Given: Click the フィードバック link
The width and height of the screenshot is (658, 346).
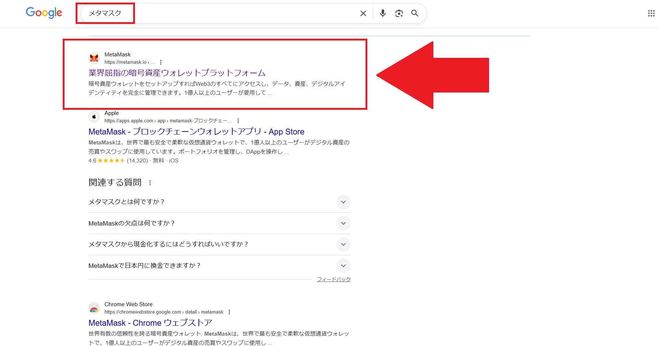Looking at the screenshot, I should 334,279.
